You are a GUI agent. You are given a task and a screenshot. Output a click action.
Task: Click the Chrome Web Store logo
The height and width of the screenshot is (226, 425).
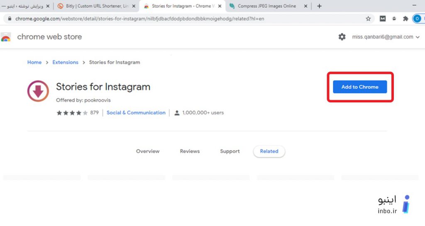[x=6, y=37]
